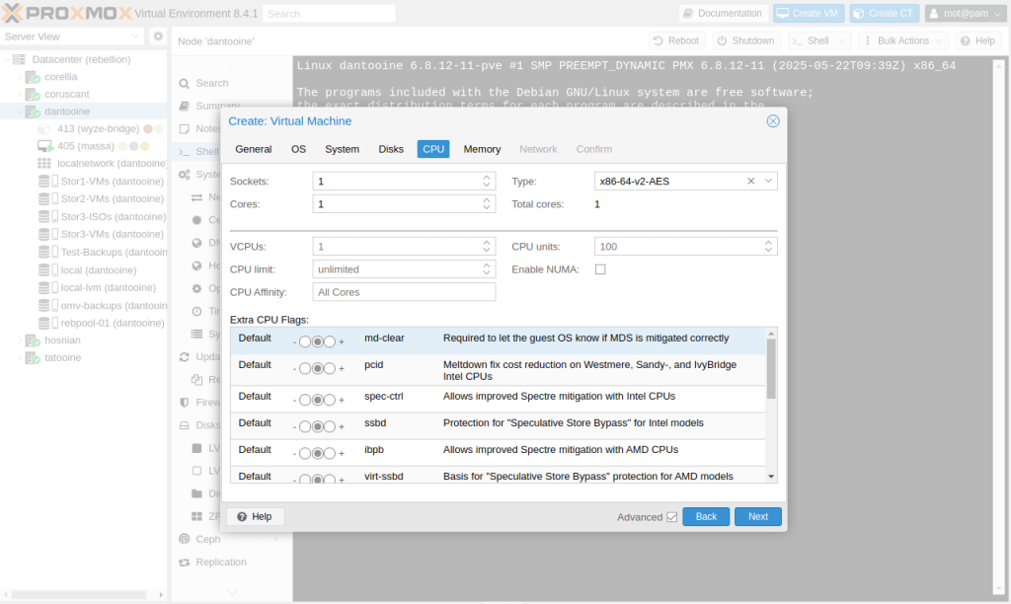This screenshot has width=1011, height=604.
Task: Click the resource tree horizontal scrollbar
Action: pos(79,594)
